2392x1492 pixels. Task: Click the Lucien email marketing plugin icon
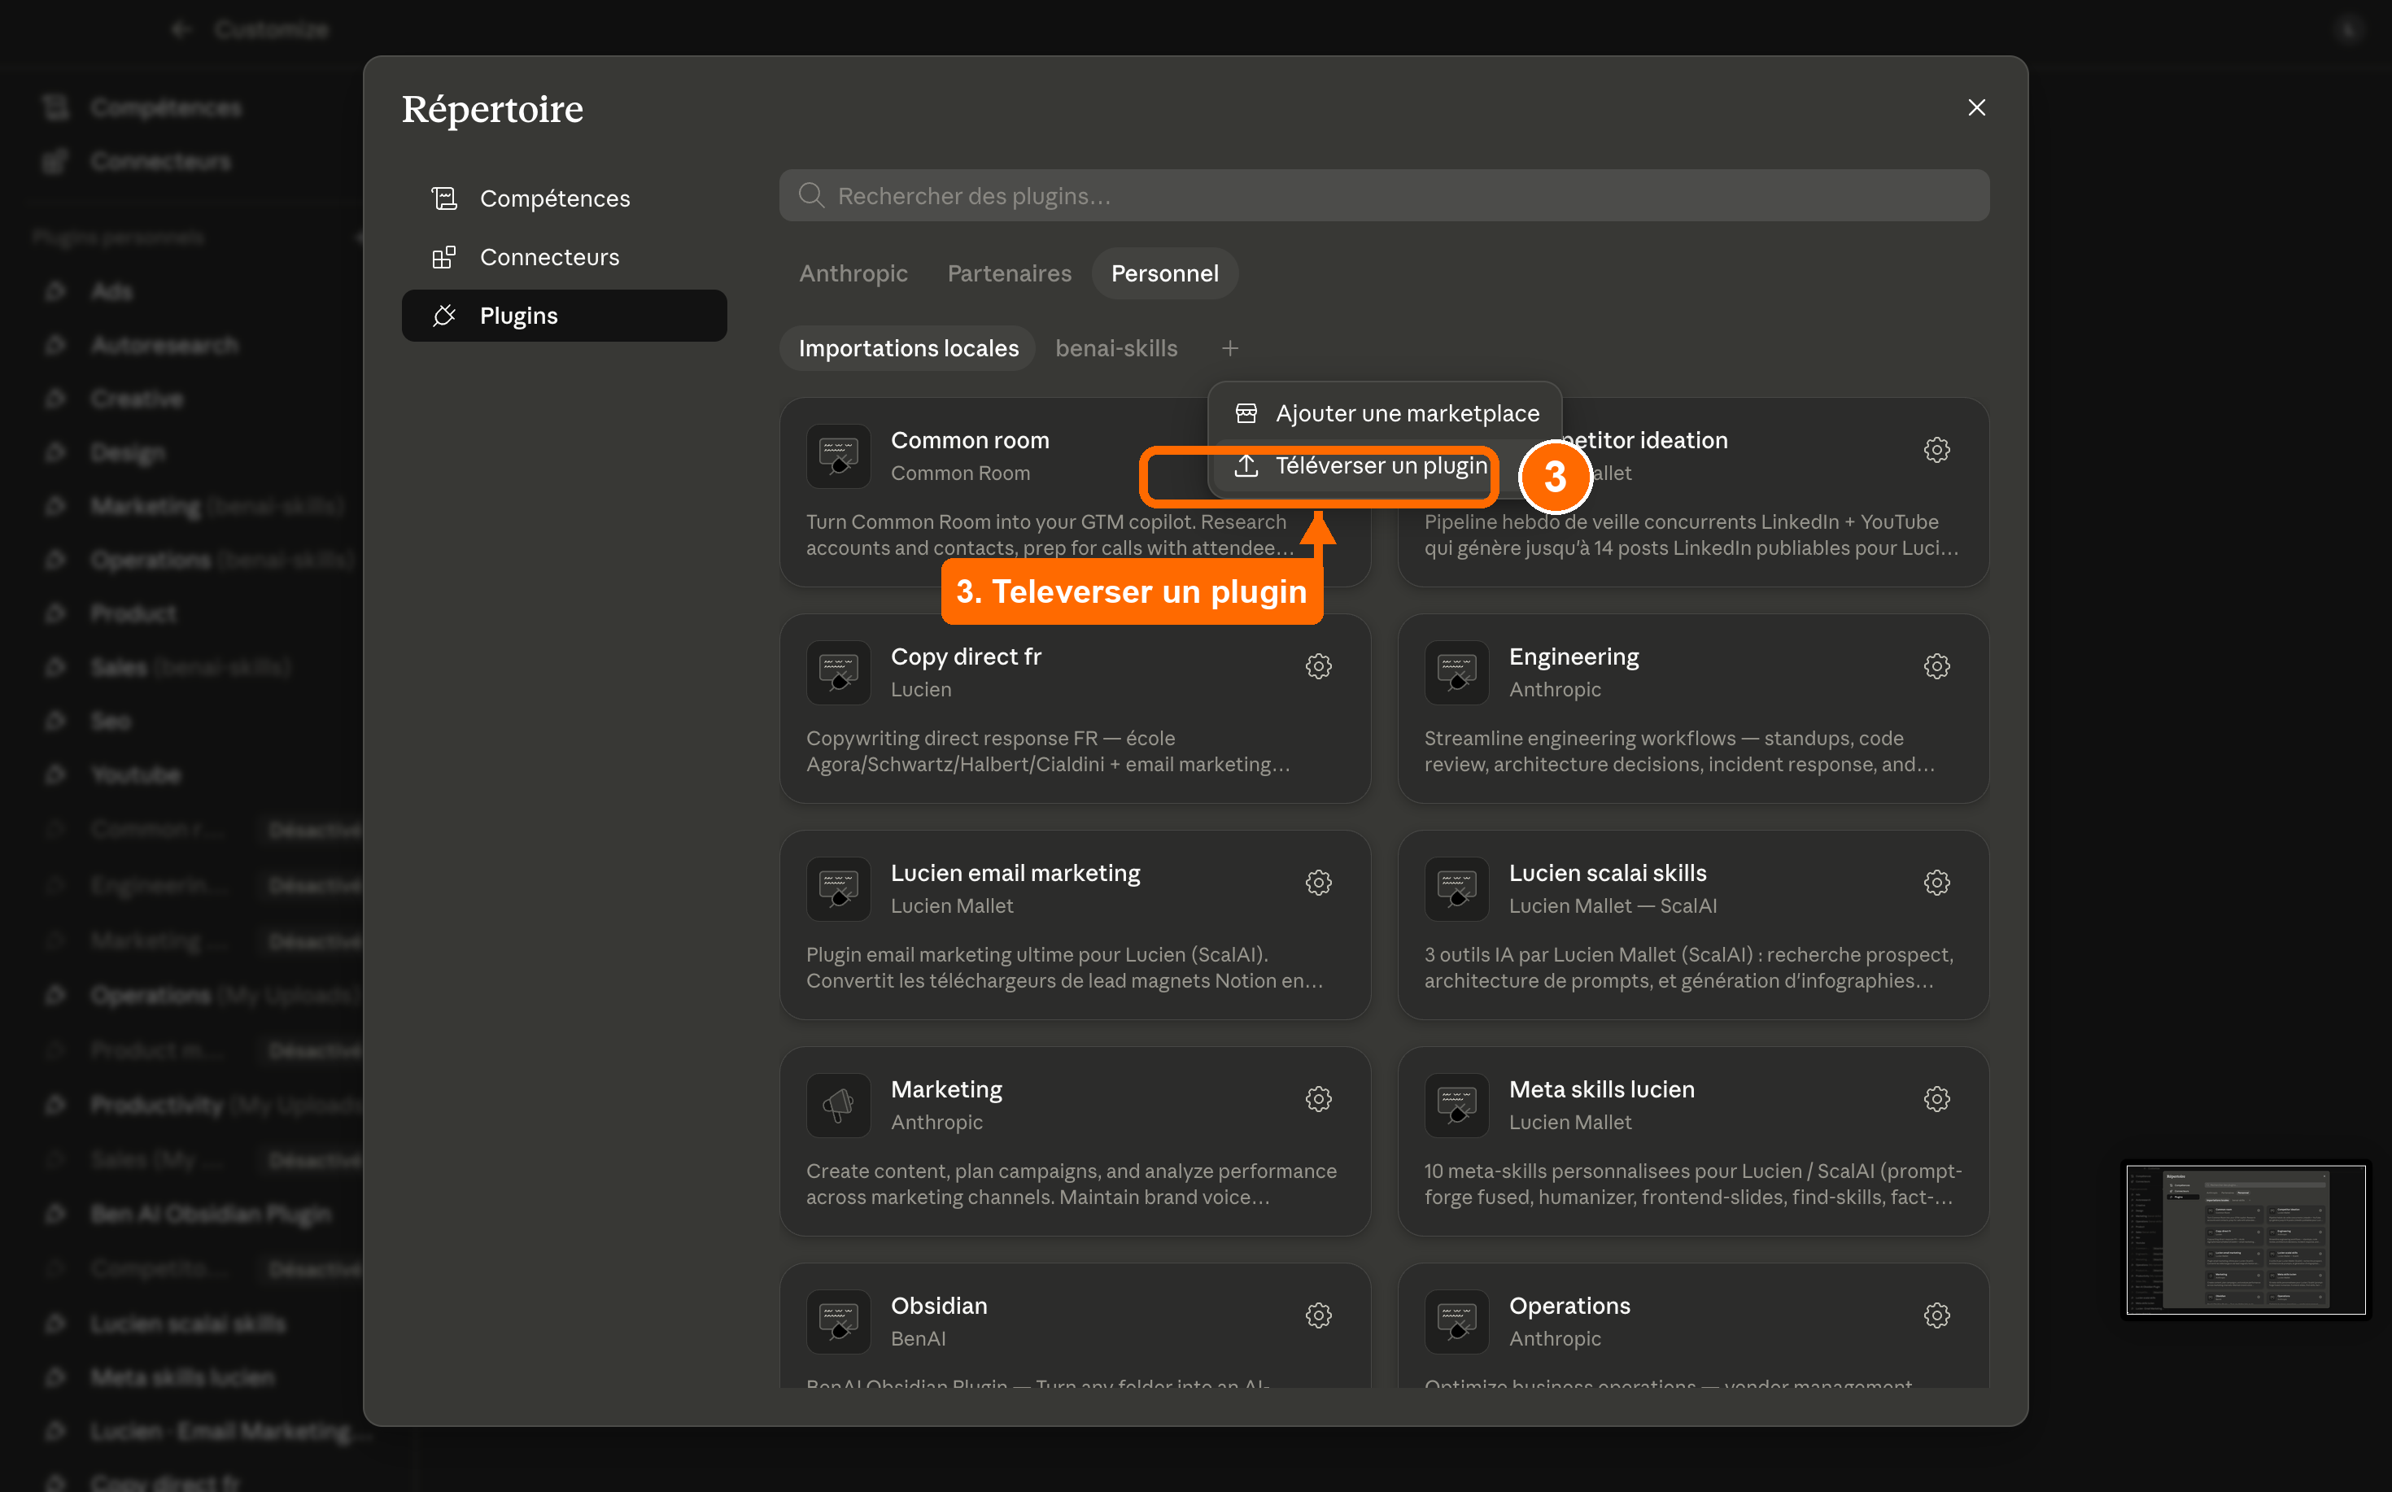(x=838, y=888)
